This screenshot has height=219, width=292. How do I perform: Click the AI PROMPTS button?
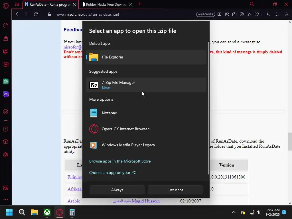(x=206, y=14)
